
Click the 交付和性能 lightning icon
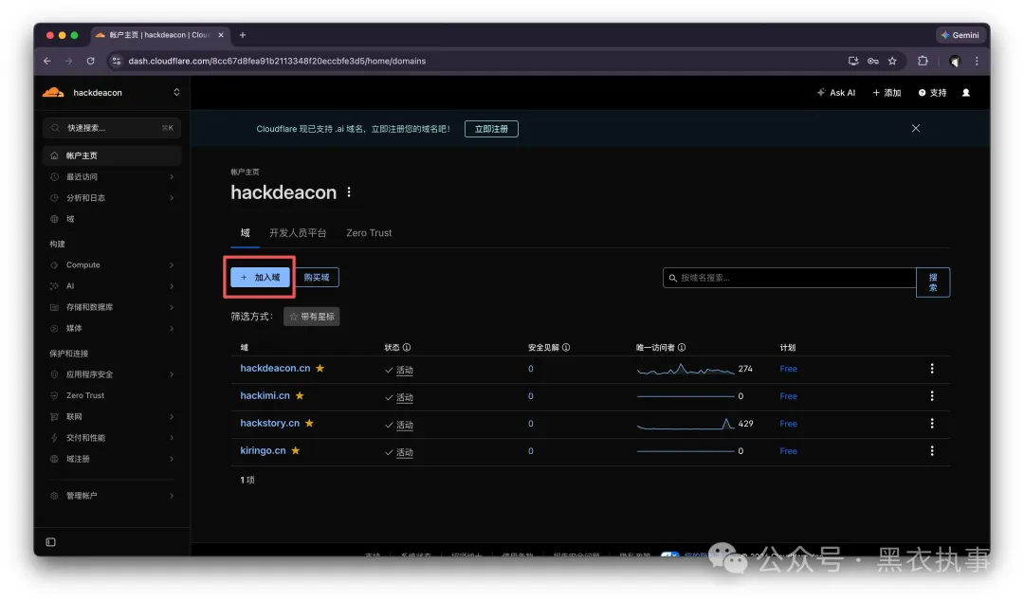[x=54, y=438]
